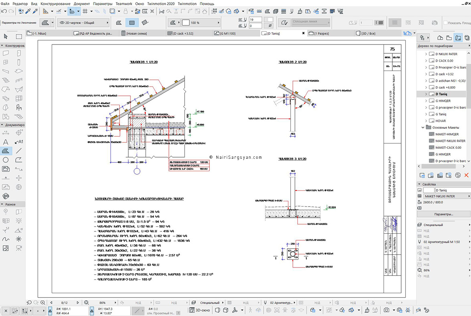Click zoom in magnifier at bottom

(43, 302)
